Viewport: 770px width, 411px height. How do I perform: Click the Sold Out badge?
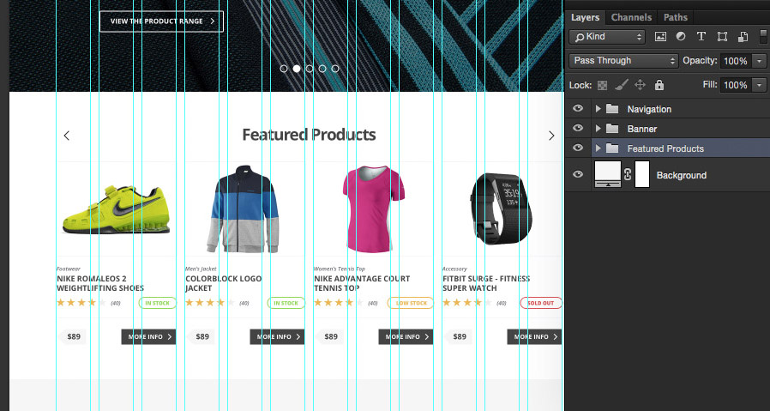(x=541, y=303)
